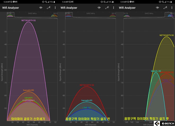Click the pink NETGEAR79-5G label at the peak
This screenshot has height=126, width=175.
(29, 20)
